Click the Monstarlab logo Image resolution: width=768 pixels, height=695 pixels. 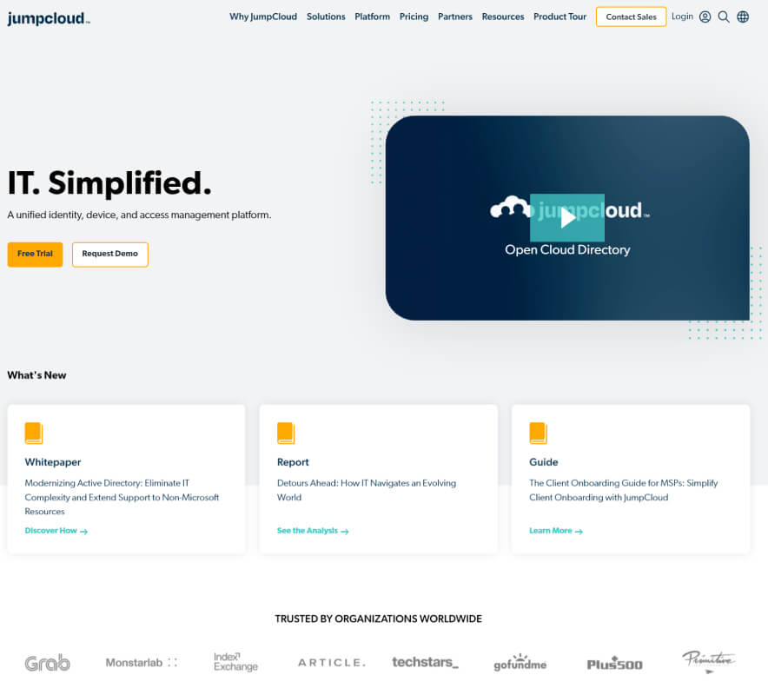[x=141, y=663]
